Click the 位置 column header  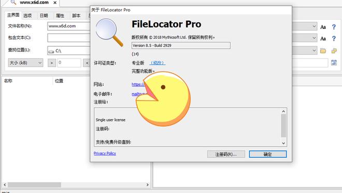point(59,81)
